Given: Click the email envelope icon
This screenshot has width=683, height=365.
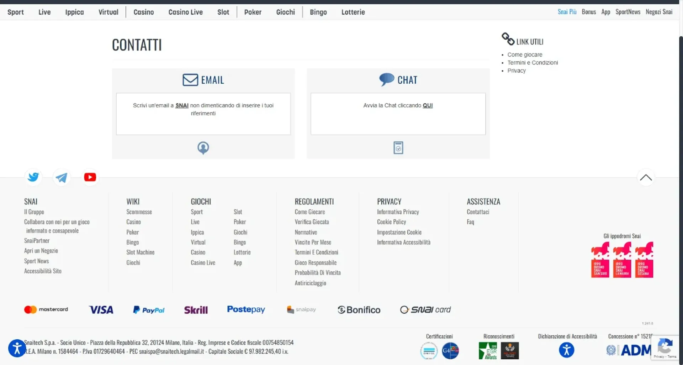Looking at the screenshot, I should (x=190, y=80).
